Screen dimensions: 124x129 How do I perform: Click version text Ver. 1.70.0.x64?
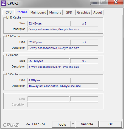pos(35,124)
